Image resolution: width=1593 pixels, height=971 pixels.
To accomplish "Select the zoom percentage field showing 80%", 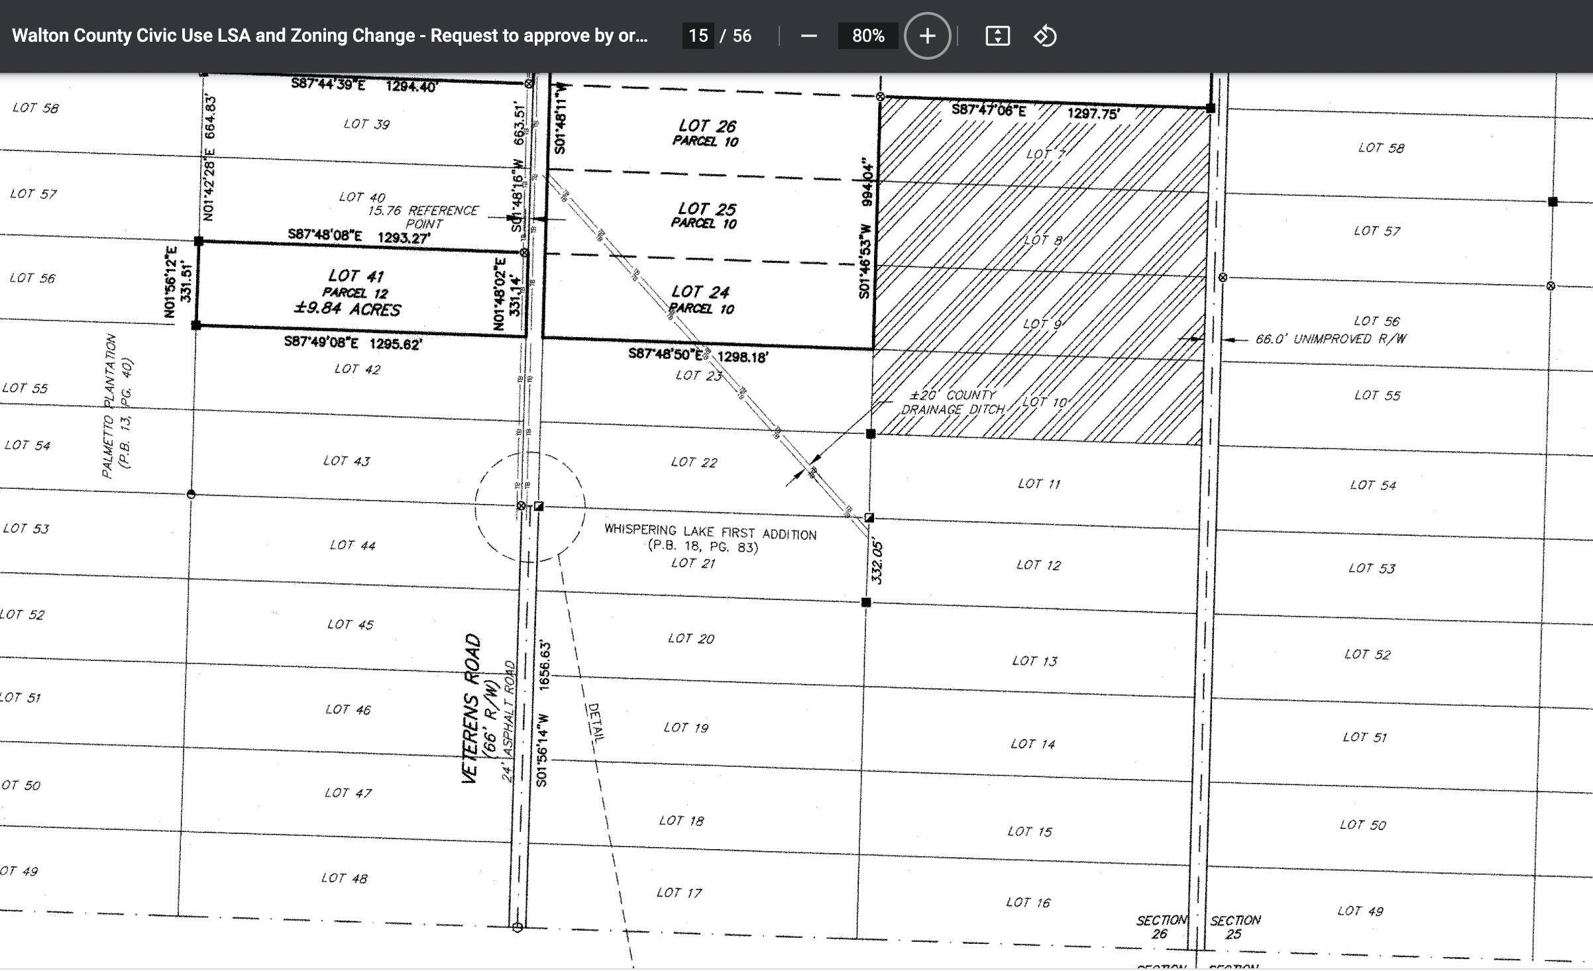I will tap(868, 36).
